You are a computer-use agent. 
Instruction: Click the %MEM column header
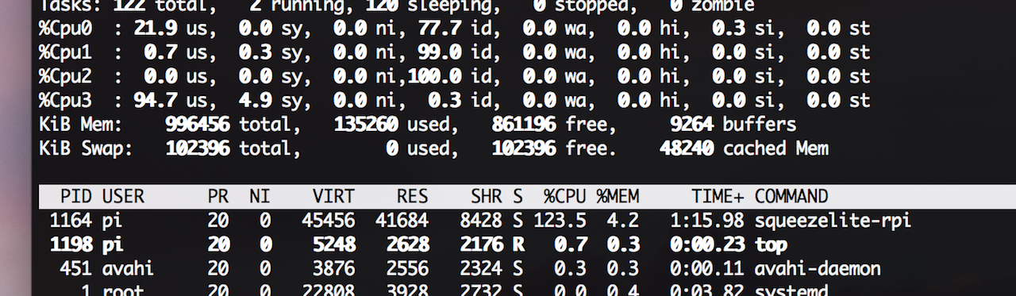pos(618,196)
